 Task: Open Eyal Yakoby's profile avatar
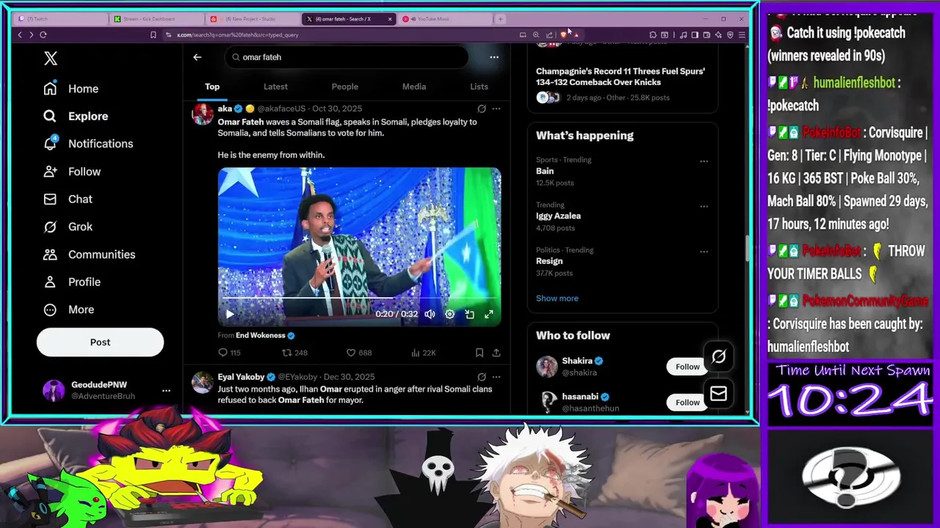point(202,383)
